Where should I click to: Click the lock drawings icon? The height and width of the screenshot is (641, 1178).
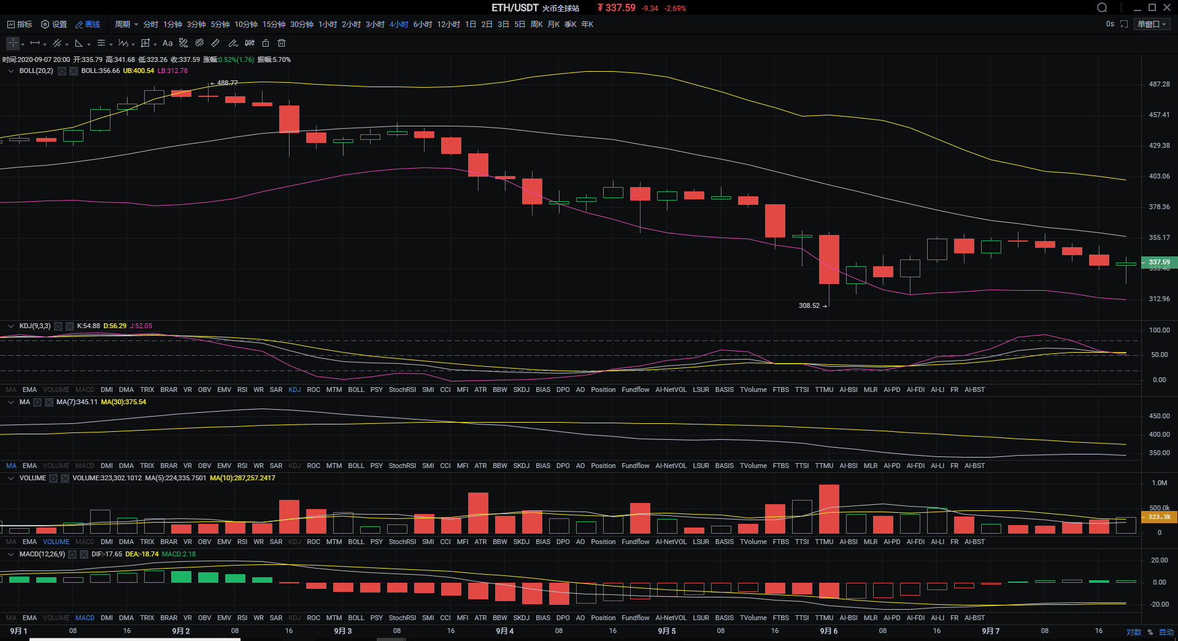click(266, 43)
